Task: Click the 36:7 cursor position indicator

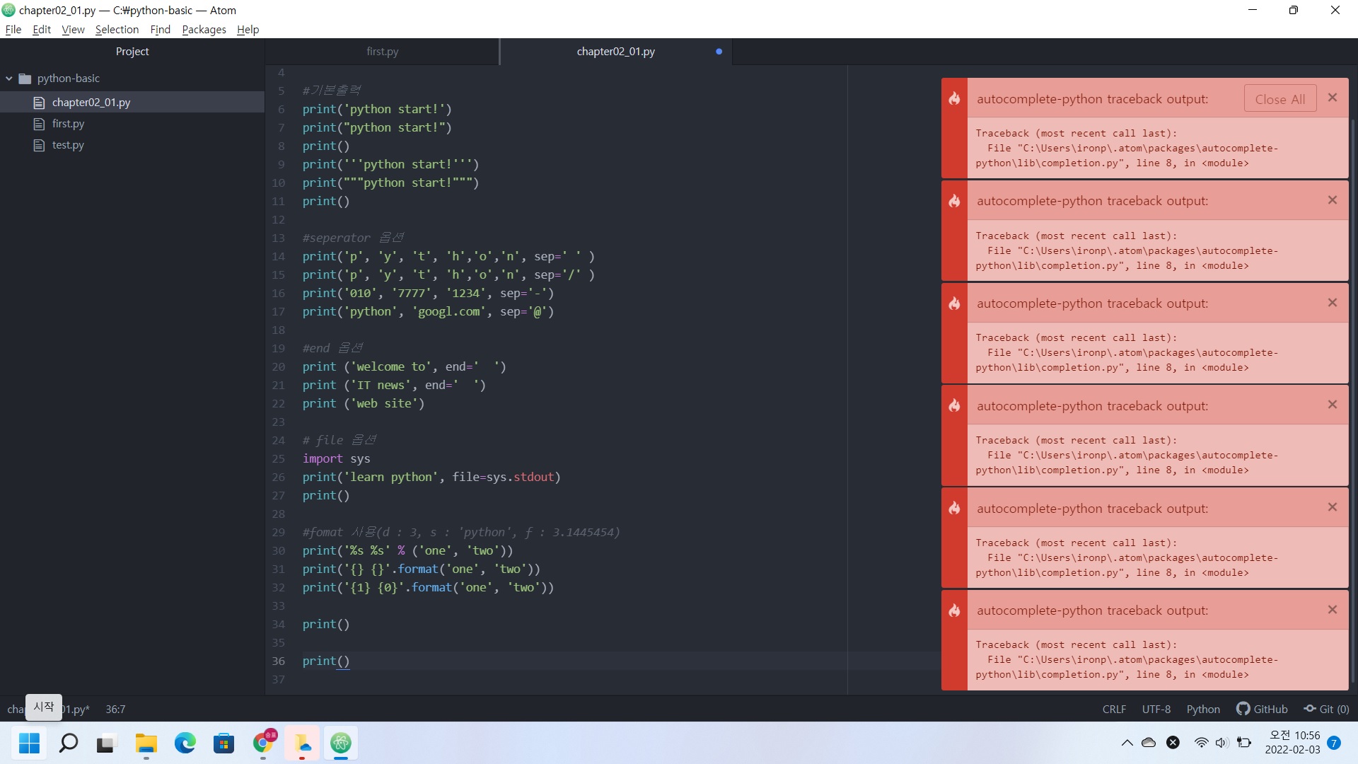Action: 115,709
